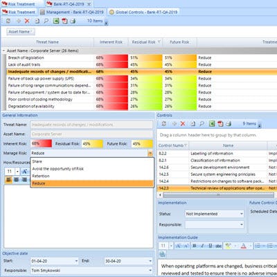The width and height of the screenshot is (277, 277).
Task: Click the 45% Residual Risk color indicator field
Action: pos(93,143)
